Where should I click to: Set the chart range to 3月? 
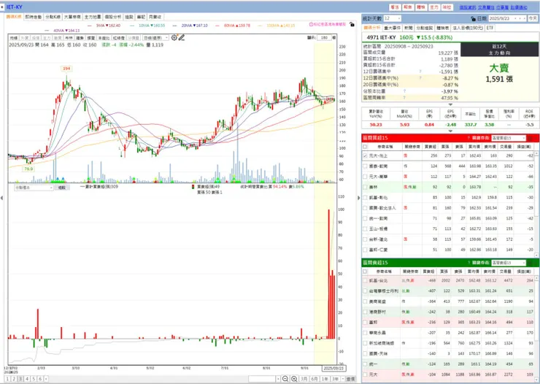[304, 379]
